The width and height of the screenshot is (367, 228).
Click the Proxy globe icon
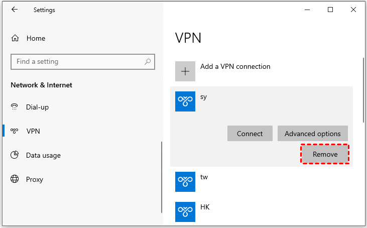[x=15, y=179]
